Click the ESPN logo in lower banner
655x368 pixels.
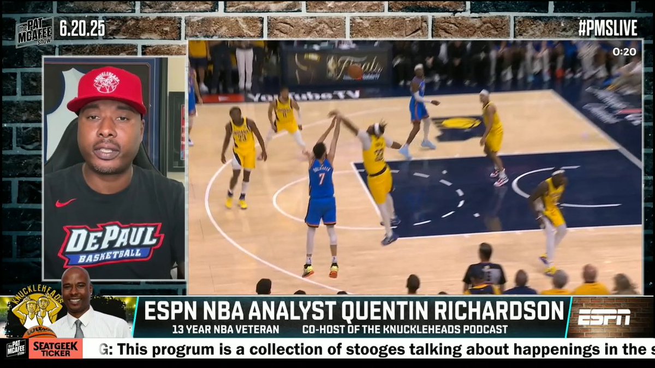(604, 317)
